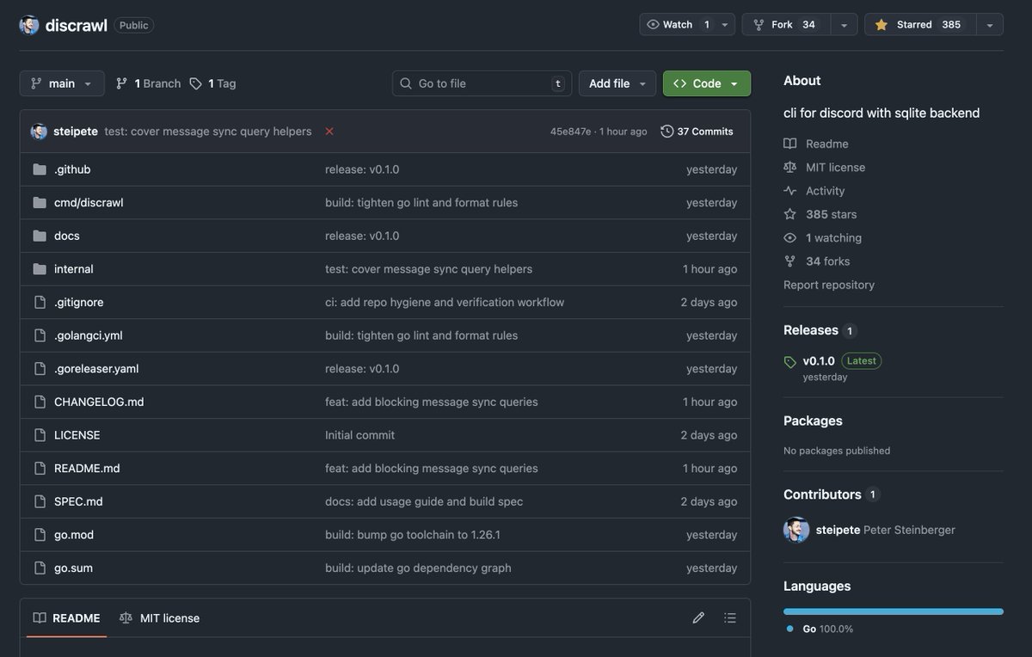The image size is (1032, 657).
Task: Open the Watch notifications dropdown arrow
Action: 725,25
